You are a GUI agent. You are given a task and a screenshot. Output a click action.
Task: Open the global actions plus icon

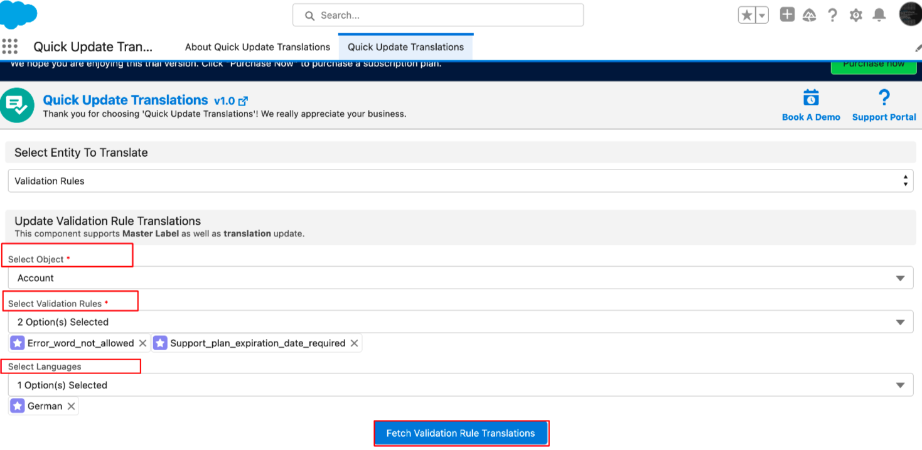tap(787, 14)
